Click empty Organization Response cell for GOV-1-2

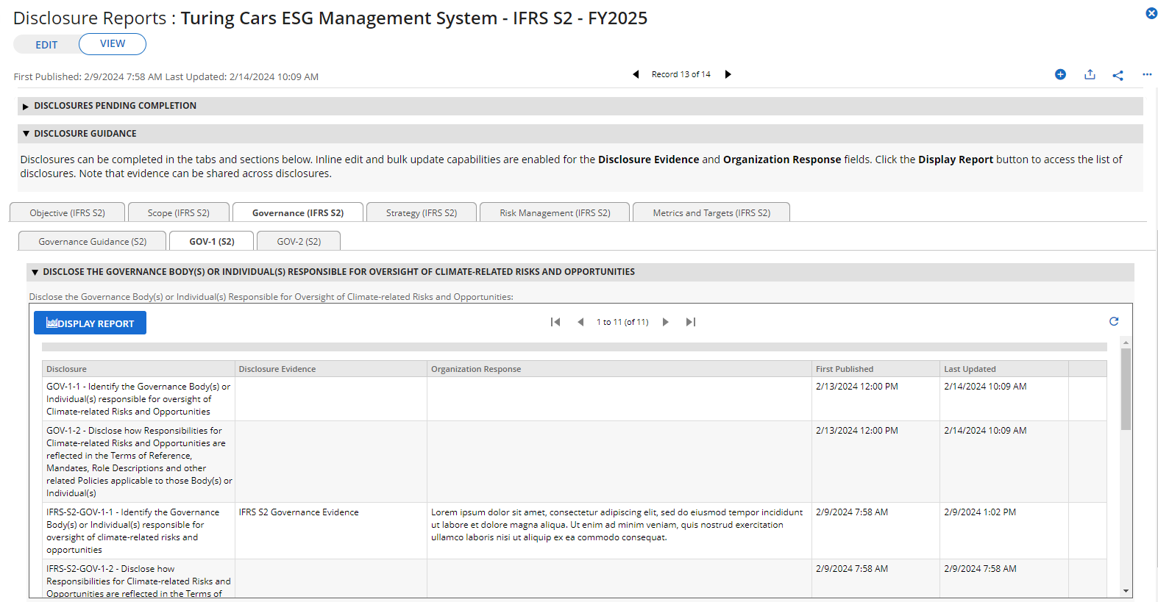(x=619, y=462)
